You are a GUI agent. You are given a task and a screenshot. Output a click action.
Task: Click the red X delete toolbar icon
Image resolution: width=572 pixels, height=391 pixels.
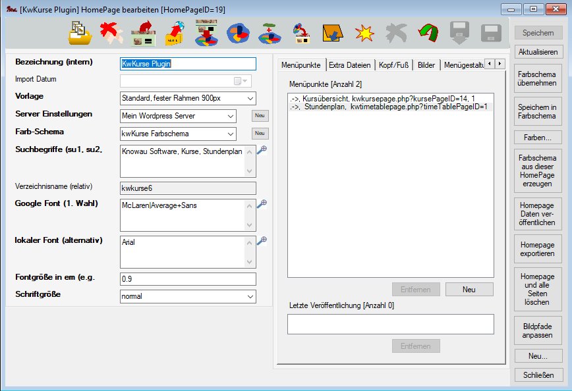[x=112, y=32]
